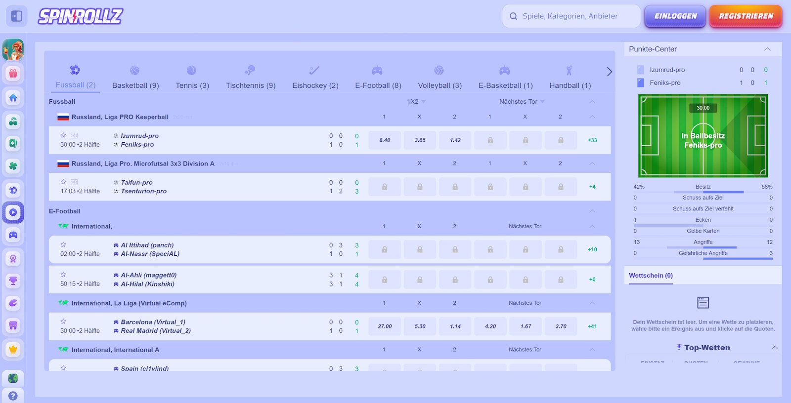Favorite the Izumrud-pro vs Feniks-pro match star
791x403 pixels.
tap(63, 135)
